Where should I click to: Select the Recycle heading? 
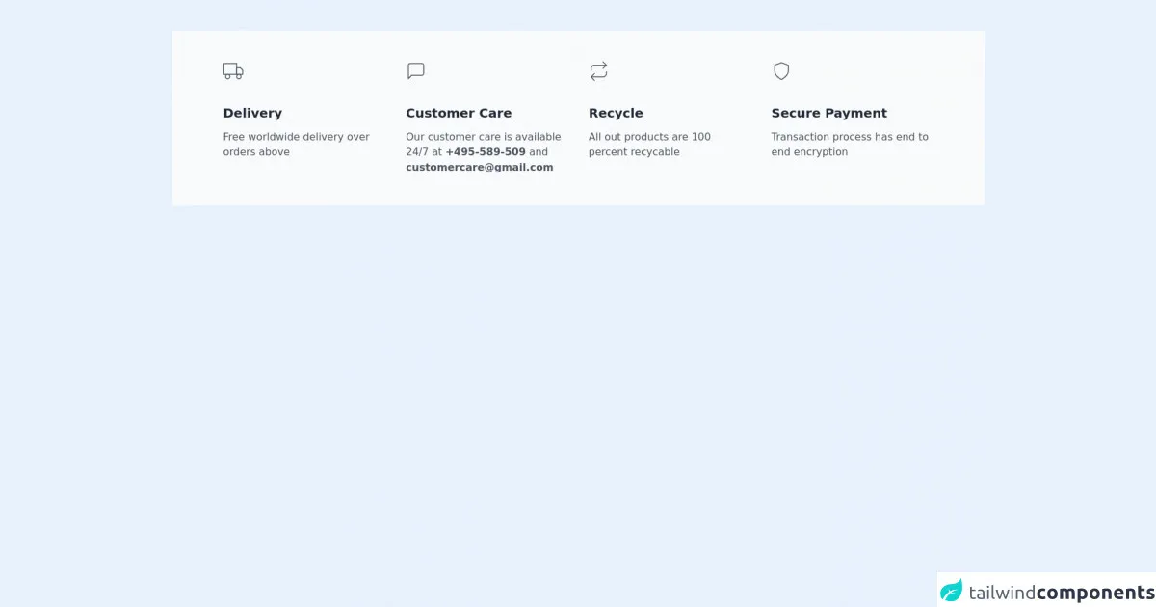616,113
